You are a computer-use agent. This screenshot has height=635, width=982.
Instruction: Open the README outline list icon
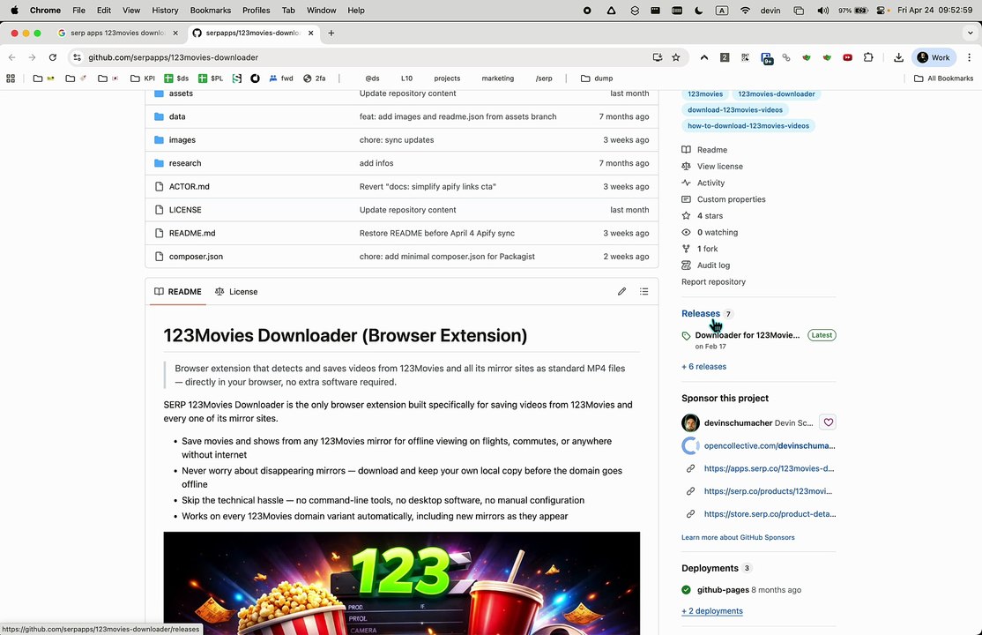click(x=644, y=292)
